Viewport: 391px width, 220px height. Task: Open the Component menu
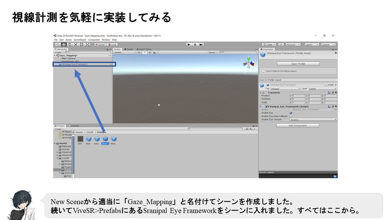point(94,40)
